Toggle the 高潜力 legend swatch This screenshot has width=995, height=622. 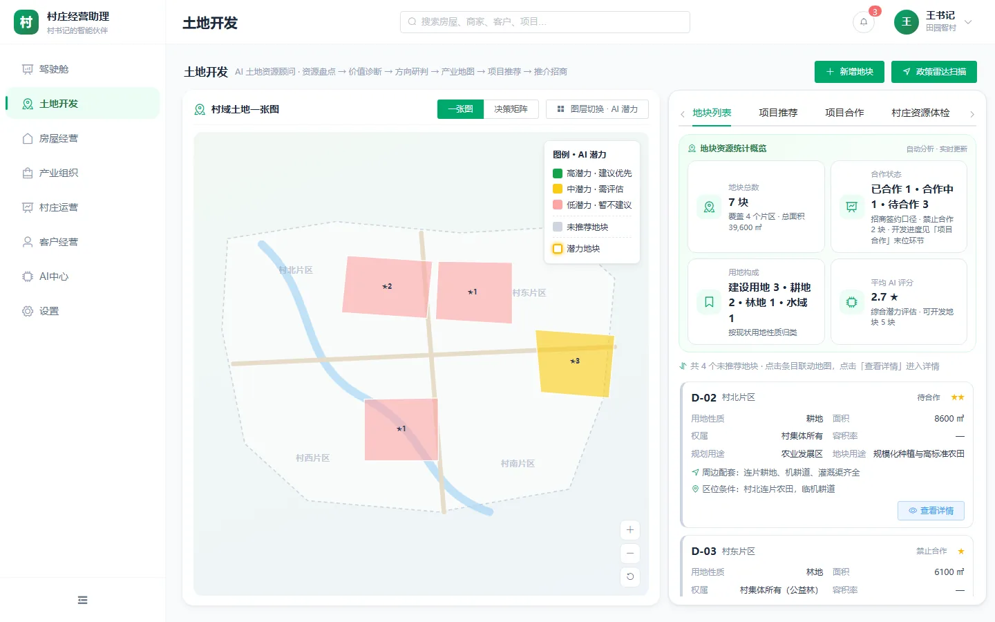point(558,173)
